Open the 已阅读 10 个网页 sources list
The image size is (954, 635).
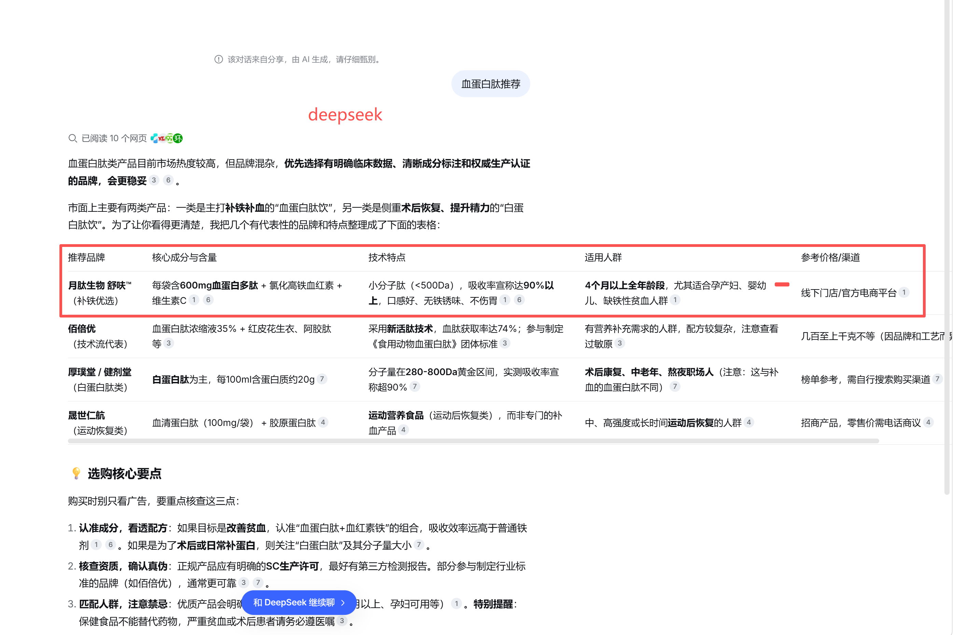(x=114, y=138)
